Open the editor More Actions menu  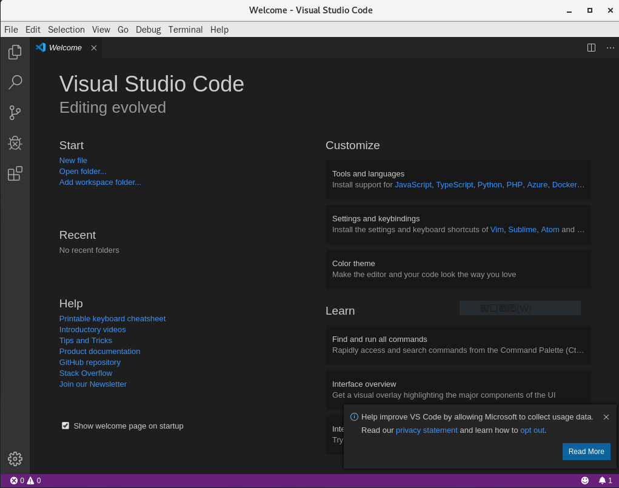click(610, 48)
